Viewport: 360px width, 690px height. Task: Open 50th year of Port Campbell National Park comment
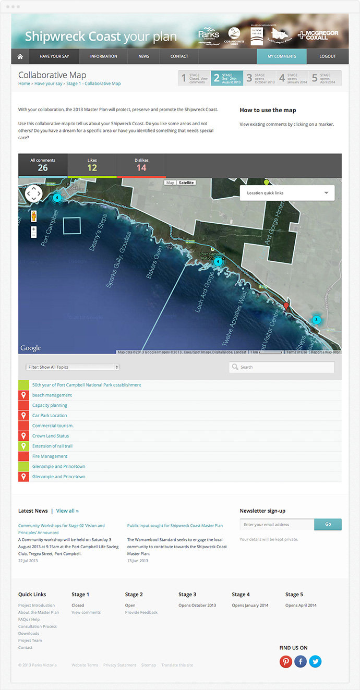(87, 385)
